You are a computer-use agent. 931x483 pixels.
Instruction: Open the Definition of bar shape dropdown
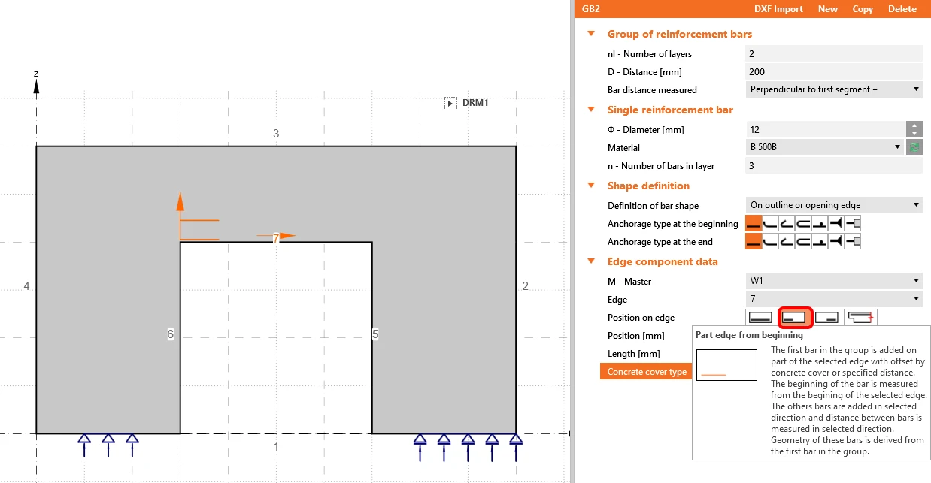[x=834, y=205]
